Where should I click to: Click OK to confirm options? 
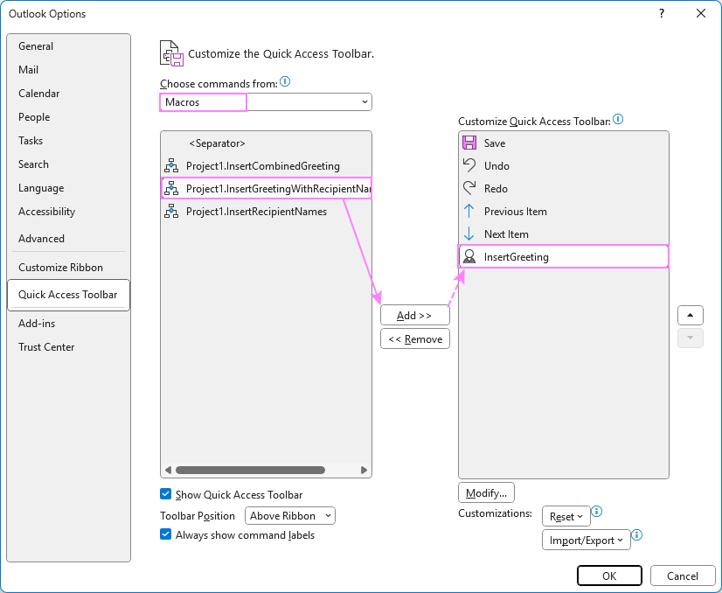[x=609, y=576]
